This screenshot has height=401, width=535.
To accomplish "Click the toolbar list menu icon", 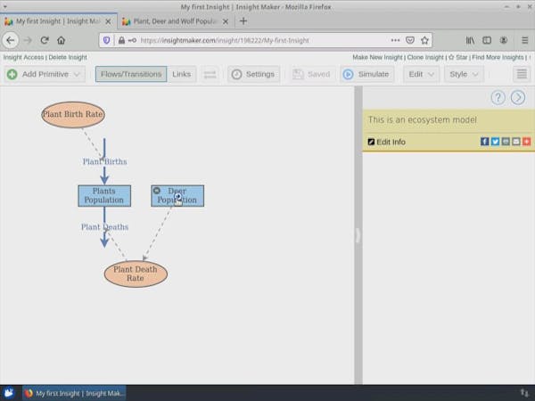I will pos(522,74).
